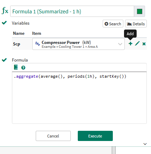
Task: Click inside the formula editor text area
Action: [x=79, y=97]
